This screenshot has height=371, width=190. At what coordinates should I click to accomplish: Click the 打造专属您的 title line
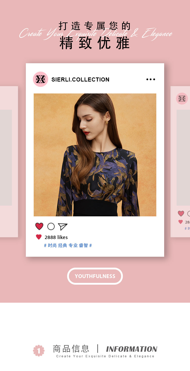tap(95, 26)
